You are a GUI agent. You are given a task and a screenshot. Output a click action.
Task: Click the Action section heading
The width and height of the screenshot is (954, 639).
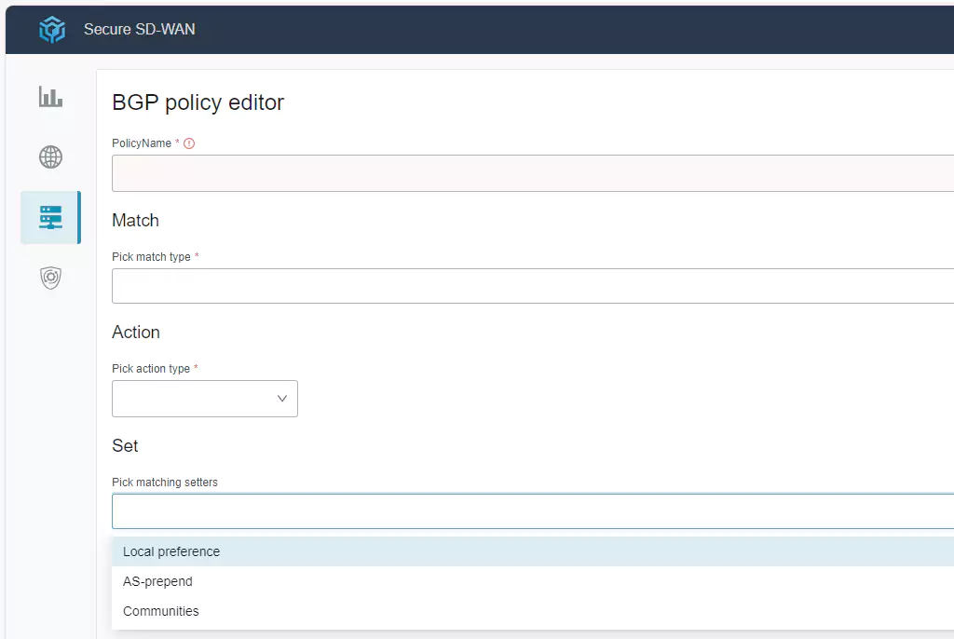[x=136, y=333]
